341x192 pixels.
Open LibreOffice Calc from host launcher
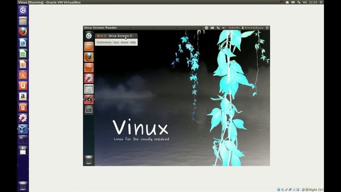coord(23,53)
